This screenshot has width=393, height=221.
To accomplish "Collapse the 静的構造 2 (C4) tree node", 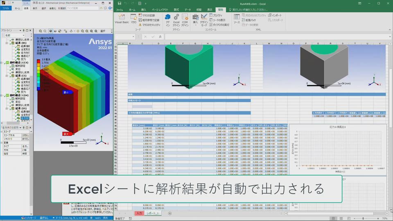I will (2, 62).
